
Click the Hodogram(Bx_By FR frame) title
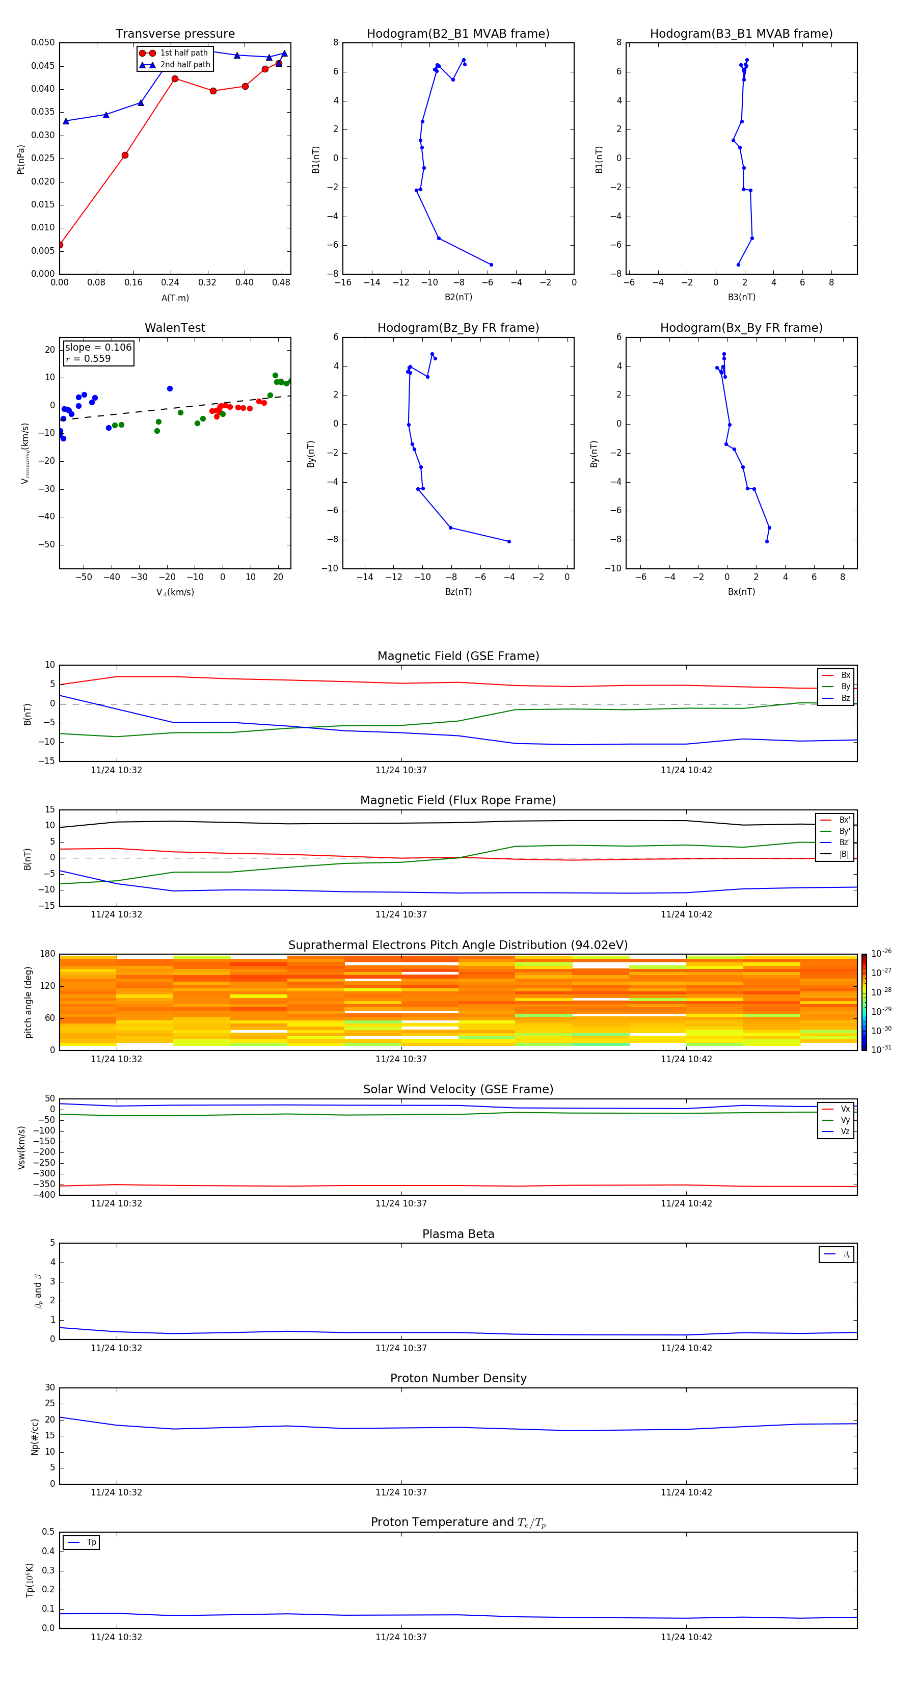[741, 328]
